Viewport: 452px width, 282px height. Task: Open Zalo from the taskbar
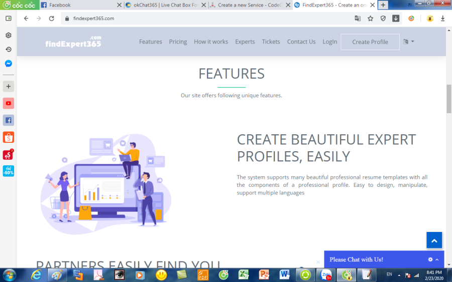pyautogui.click(x=326, y=275)
